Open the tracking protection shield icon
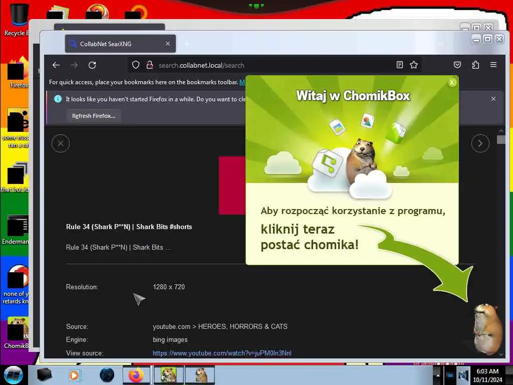 [x=136, y=65]
